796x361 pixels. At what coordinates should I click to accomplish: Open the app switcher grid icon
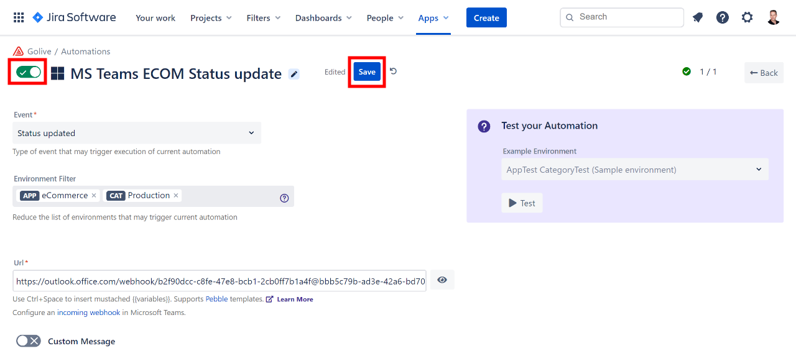tap(19, 17)
